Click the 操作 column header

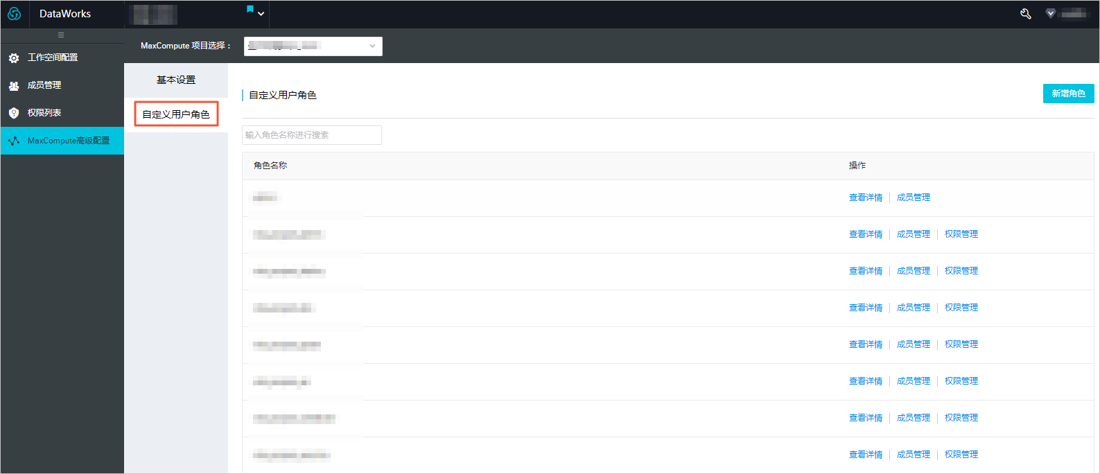coord(857,166)
